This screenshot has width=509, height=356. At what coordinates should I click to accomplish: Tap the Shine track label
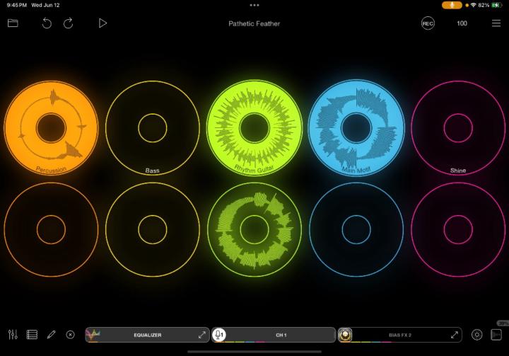(x=458, y=171)
